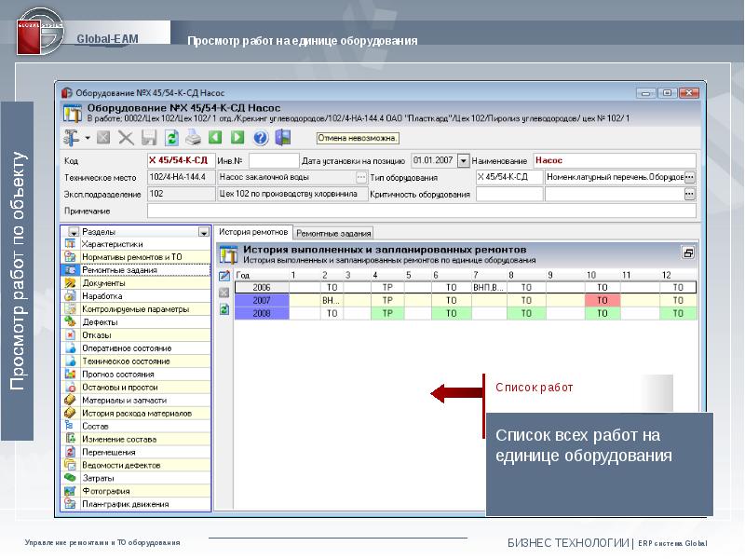Expand the Разделы sections dropdown
Image resolution: width=745 pixels, height=559 pixels.
(203, 232)
